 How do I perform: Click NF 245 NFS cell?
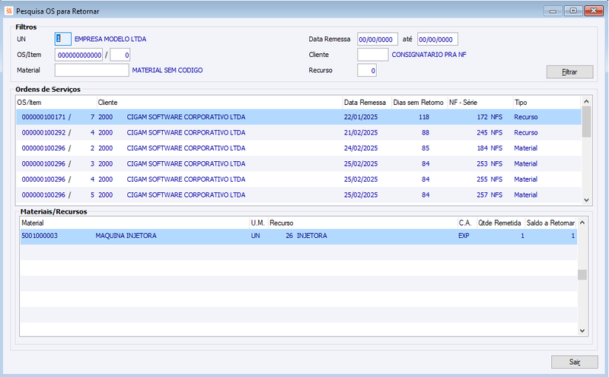coord(489,133)
